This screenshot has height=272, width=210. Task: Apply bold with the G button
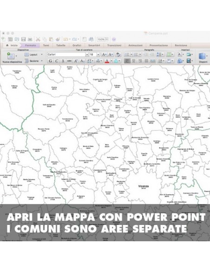[x=50, y=61]
